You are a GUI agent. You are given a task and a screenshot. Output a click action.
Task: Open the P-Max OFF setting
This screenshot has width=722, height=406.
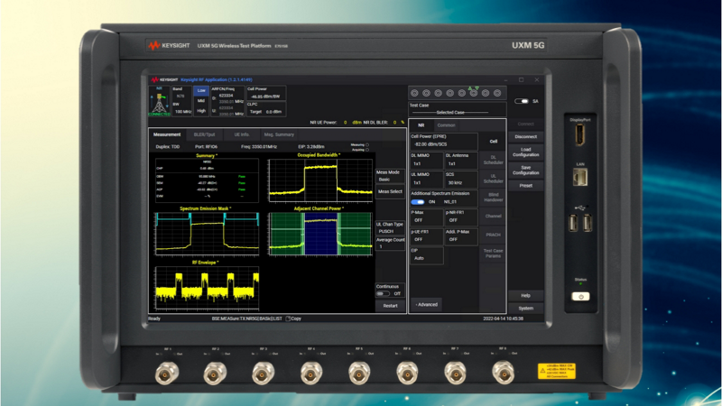[x=426, y=217]
